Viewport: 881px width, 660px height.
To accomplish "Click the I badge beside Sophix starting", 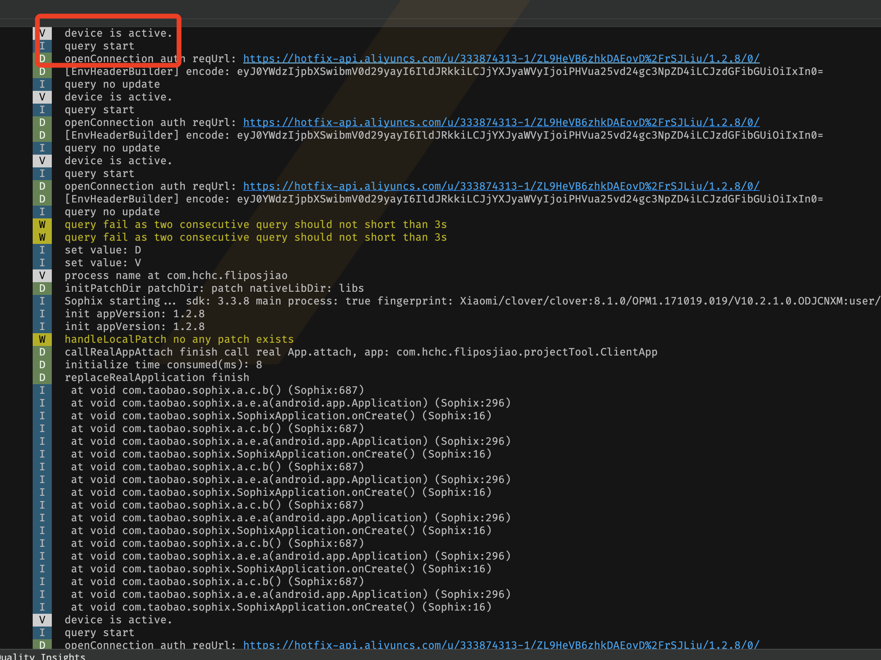I will (x=42, y=301).
